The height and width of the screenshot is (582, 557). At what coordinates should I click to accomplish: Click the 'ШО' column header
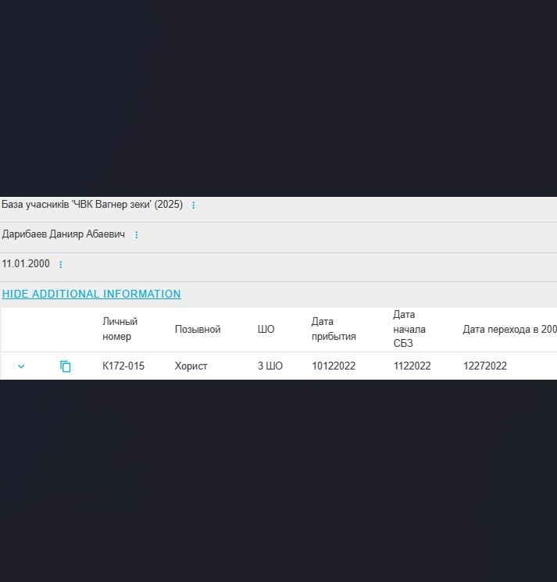coord(266,330)
